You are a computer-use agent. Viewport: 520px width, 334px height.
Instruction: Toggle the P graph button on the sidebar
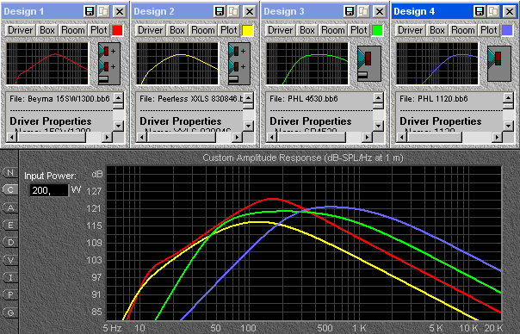click(x=10, y=294)
